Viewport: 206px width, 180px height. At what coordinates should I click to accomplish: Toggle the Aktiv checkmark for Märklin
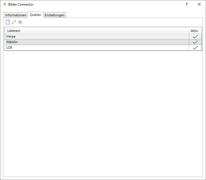[195, 42]
